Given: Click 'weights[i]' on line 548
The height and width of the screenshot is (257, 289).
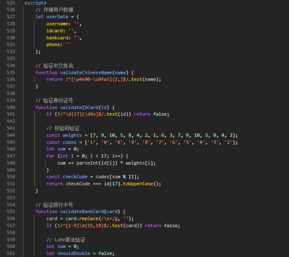Looking at the screenshot, I should [x=139, y=163].
